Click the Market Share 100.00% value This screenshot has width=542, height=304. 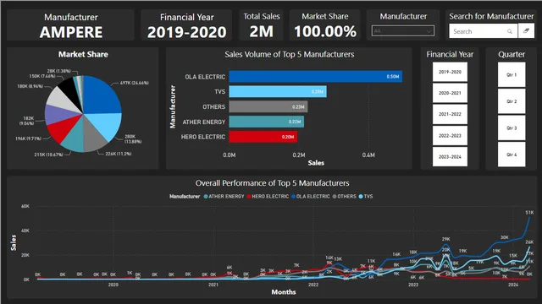tap(325, 32)
